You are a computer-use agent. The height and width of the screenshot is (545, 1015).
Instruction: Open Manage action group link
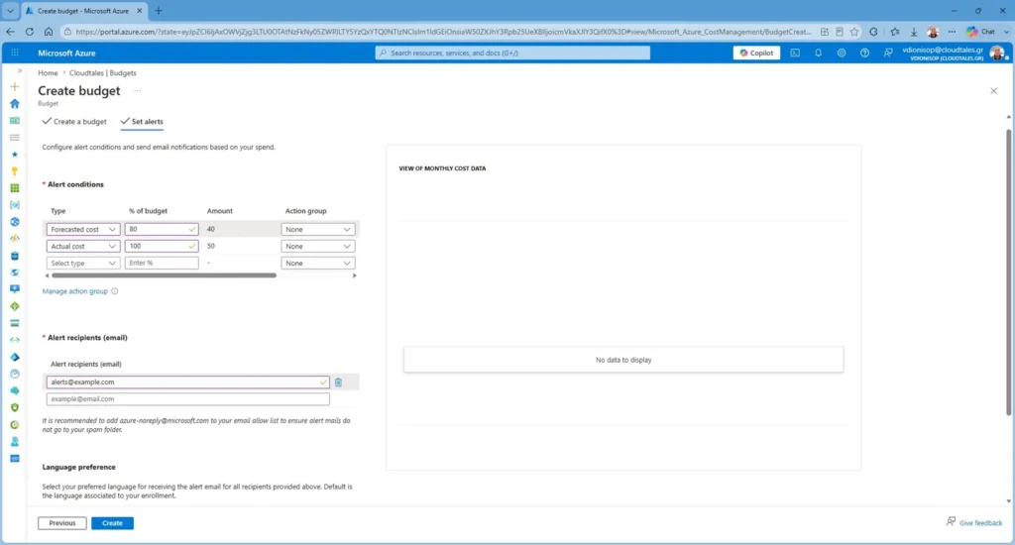75,291
